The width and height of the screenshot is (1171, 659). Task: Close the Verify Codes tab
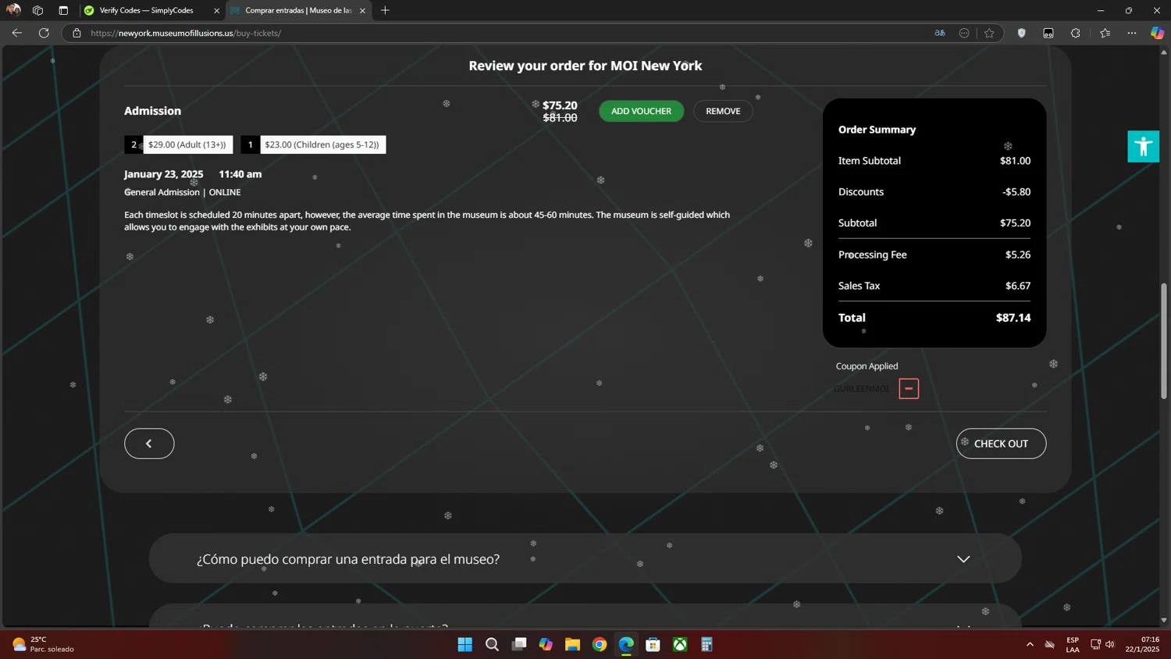pos(217,11)
